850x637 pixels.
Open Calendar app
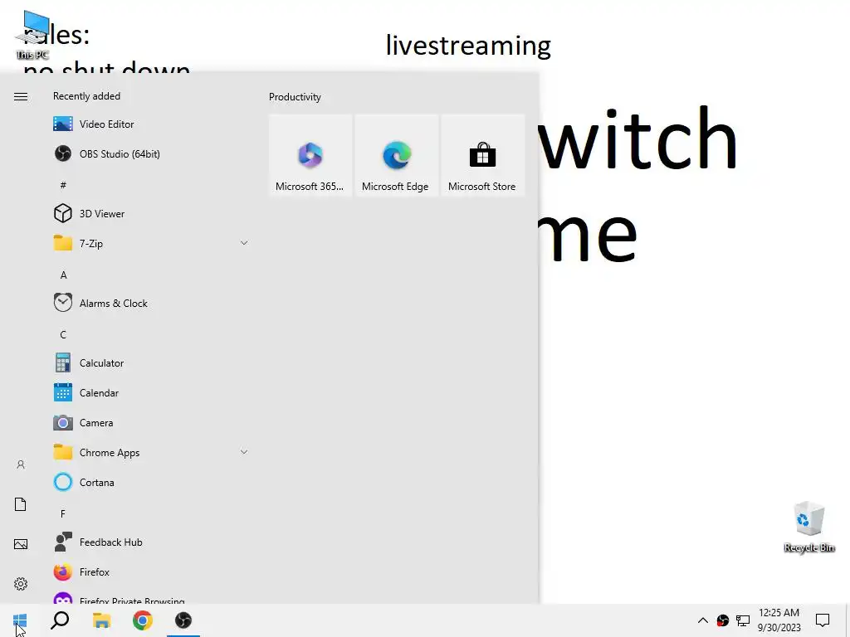(151, 392)
